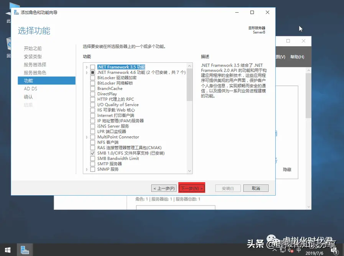Viewport: 344px width, 256px height.
Task: Click the taskbar date showing 2019/7/6
Action: tap(315, 253)
